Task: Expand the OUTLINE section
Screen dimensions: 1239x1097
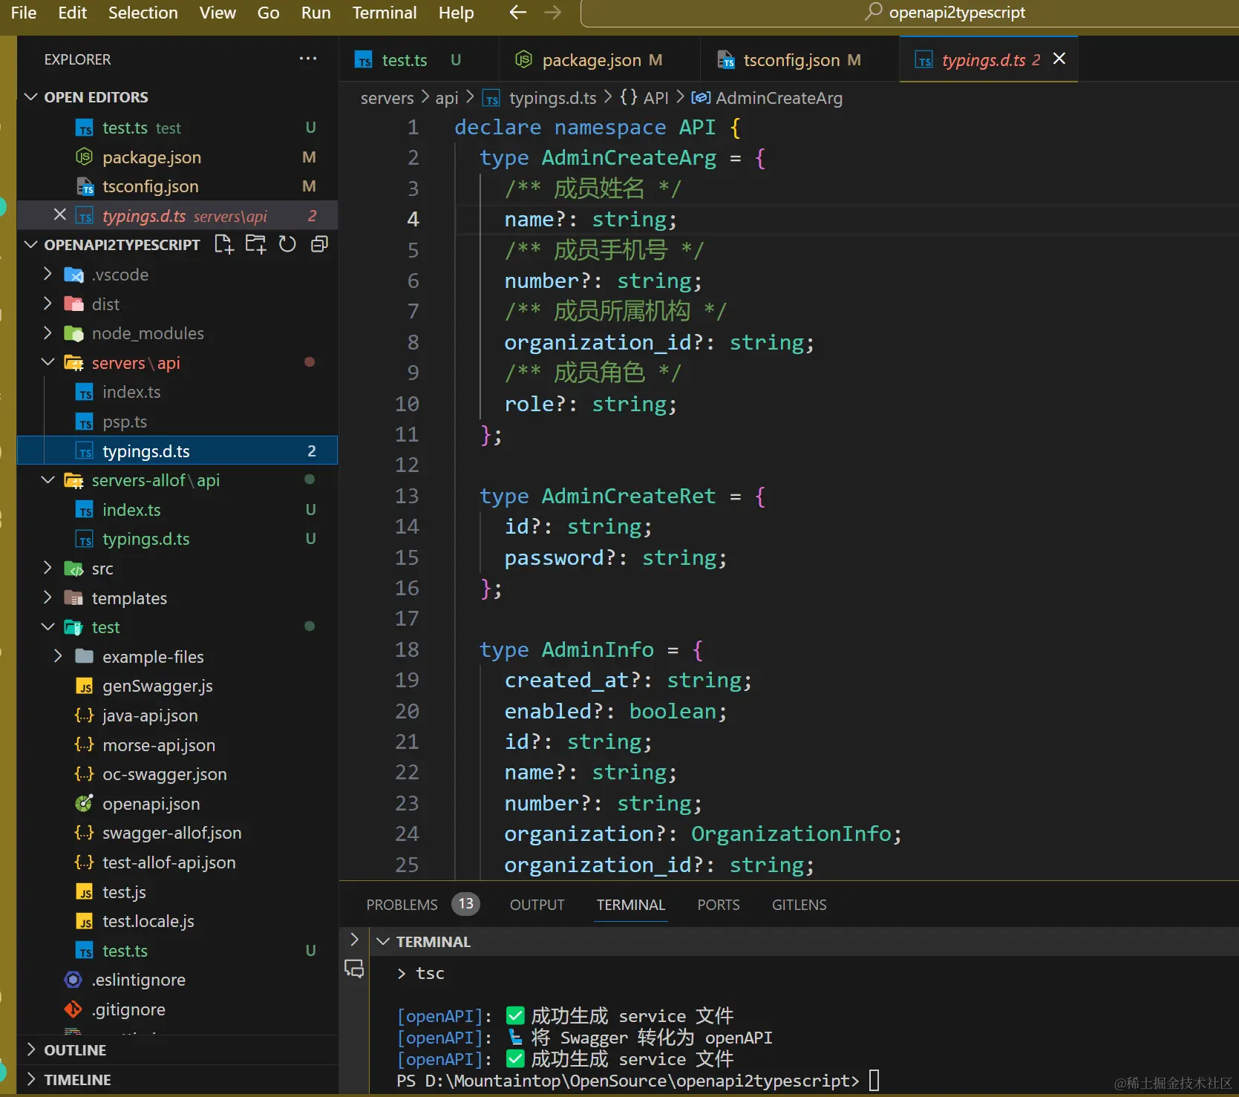Action: point(31,1049)
